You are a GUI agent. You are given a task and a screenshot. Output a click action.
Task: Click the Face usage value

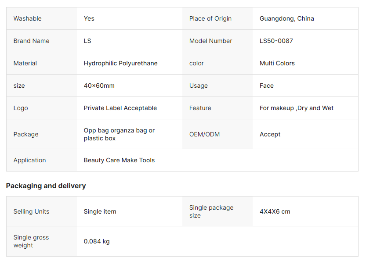[x=266, y=86]
